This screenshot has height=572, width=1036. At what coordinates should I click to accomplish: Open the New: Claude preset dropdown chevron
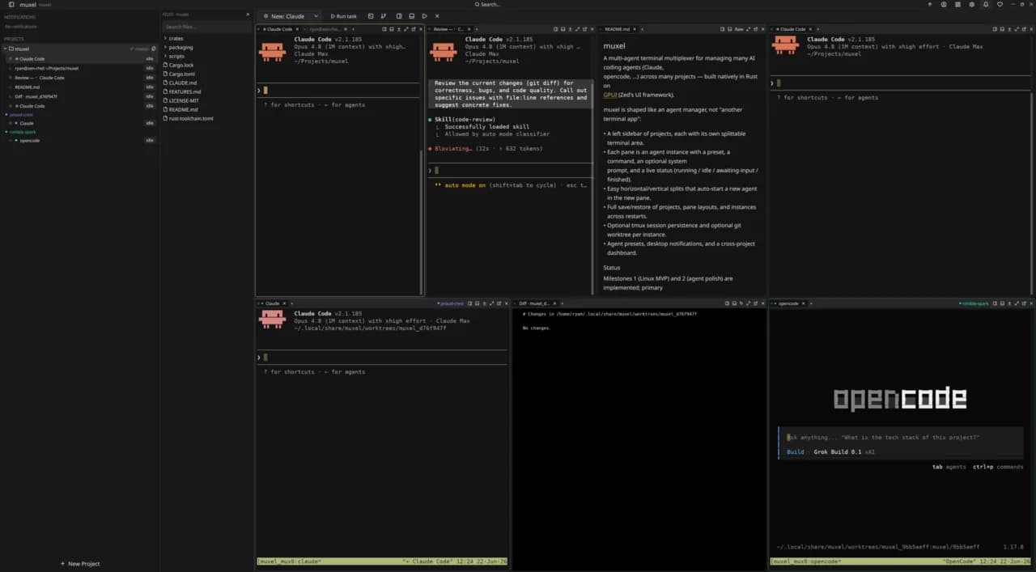click(316, 16)
